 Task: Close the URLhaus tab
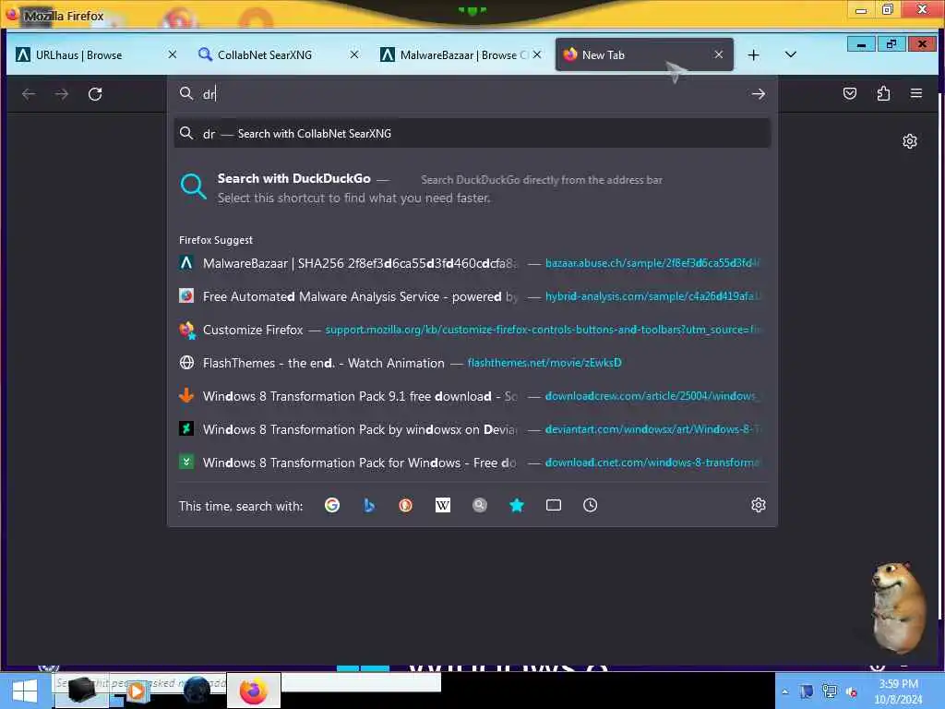click(x=173, y=54)
